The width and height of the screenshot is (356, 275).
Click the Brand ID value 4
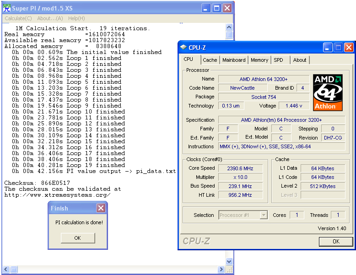tap(302, 88)
